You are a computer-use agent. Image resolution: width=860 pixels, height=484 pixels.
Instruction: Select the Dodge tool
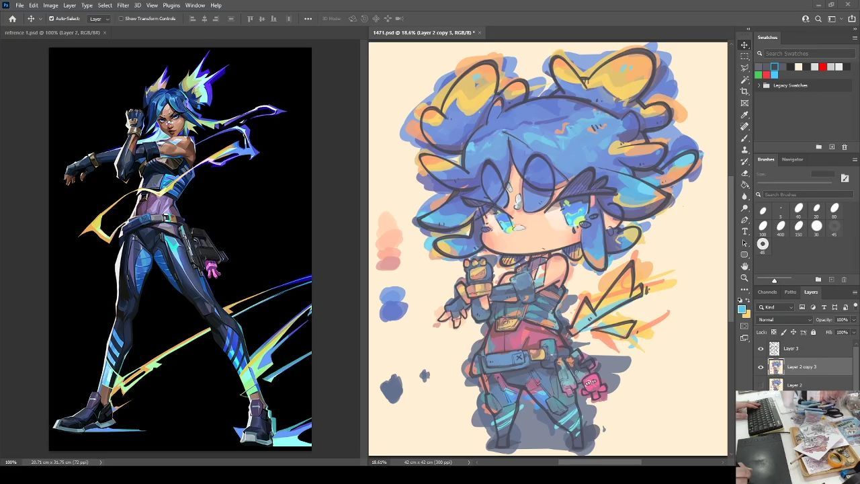744,208
